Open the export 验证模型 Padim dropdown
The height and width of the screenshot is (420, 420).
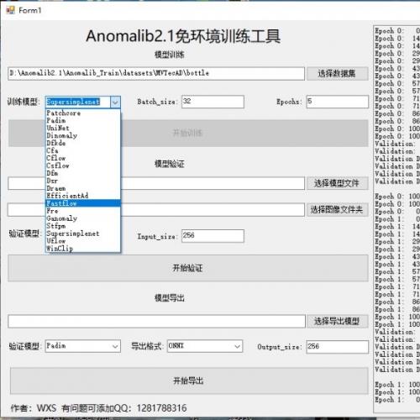[x=83, y=346]
